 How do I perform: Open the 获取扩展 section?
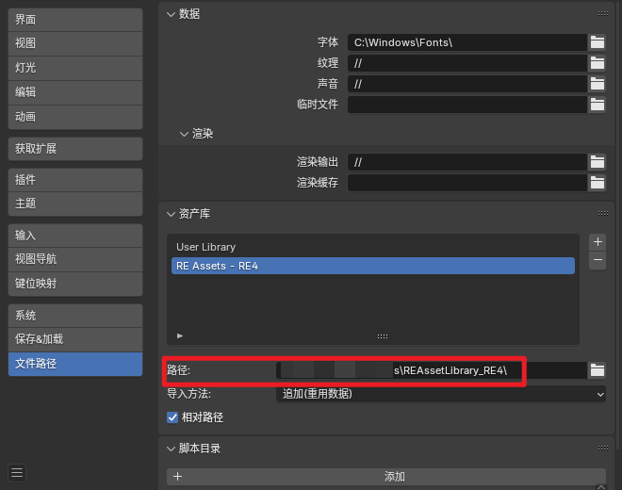coord(75,149)
